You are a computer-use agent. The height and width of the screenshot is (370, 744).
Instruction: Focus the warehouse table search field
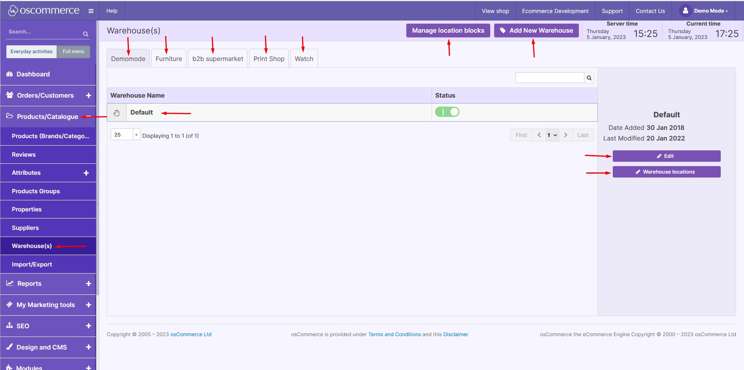pyautogui.click(x=550, y=78)
